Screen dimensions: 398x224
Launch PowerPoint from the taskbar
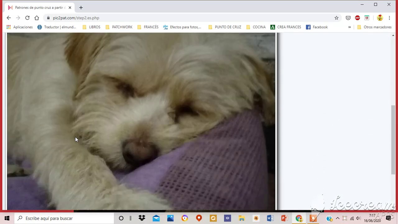point(285,218)
